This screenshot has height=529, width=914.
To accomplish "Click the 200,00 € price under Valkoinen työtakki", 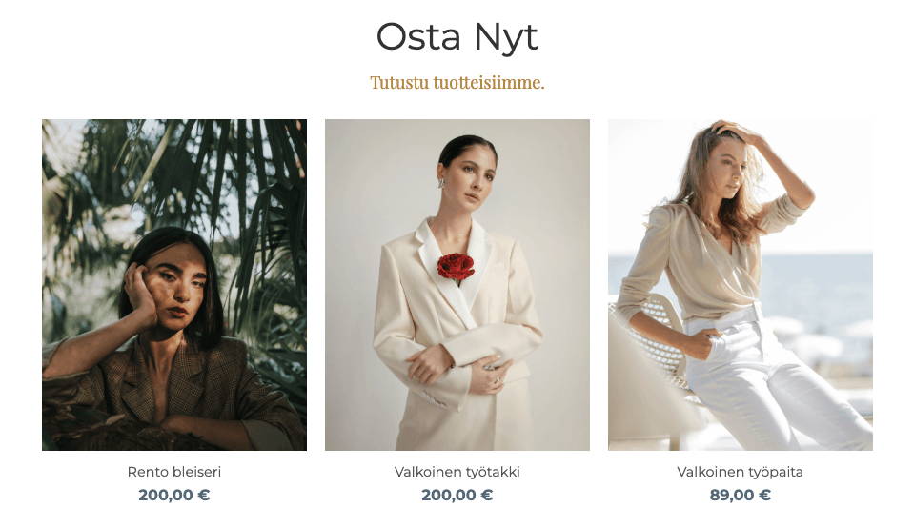I will click(x=457, y=495).
